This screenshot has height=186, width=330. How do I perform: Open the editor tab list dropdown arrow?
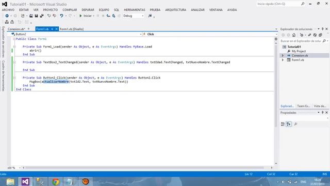[276, 29]
